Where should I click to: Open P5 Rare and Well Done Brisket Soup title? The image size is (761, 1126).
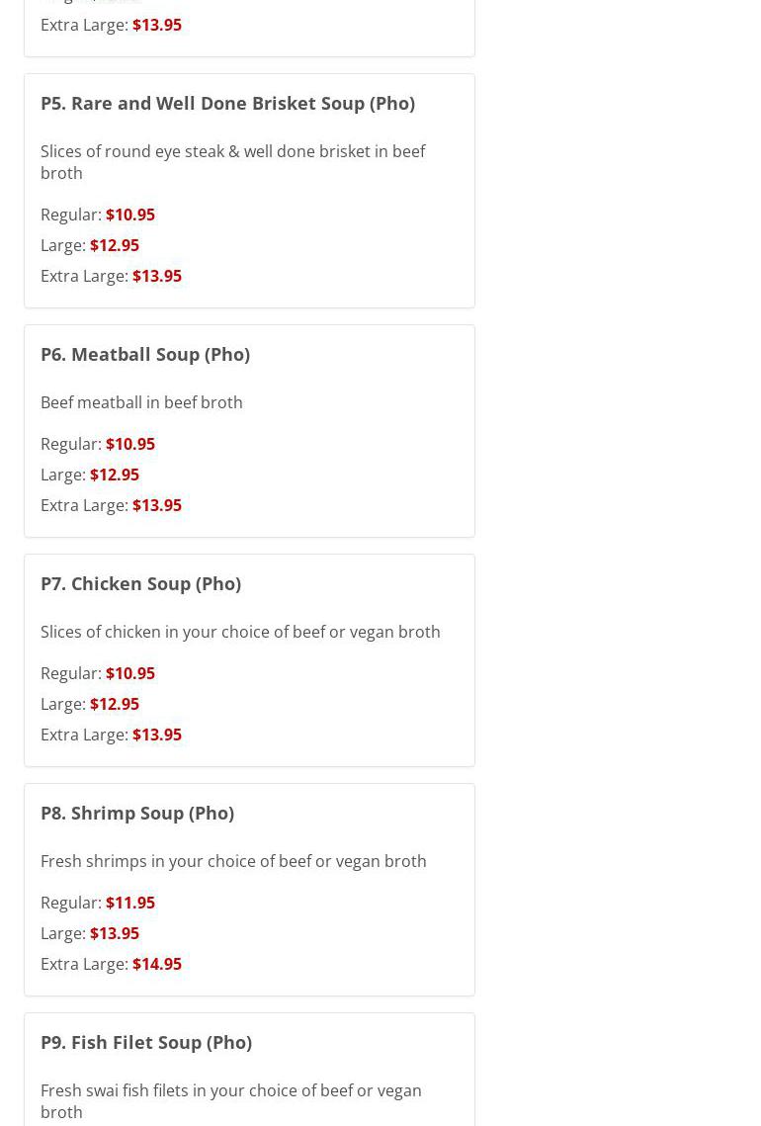tap(227, 104)
